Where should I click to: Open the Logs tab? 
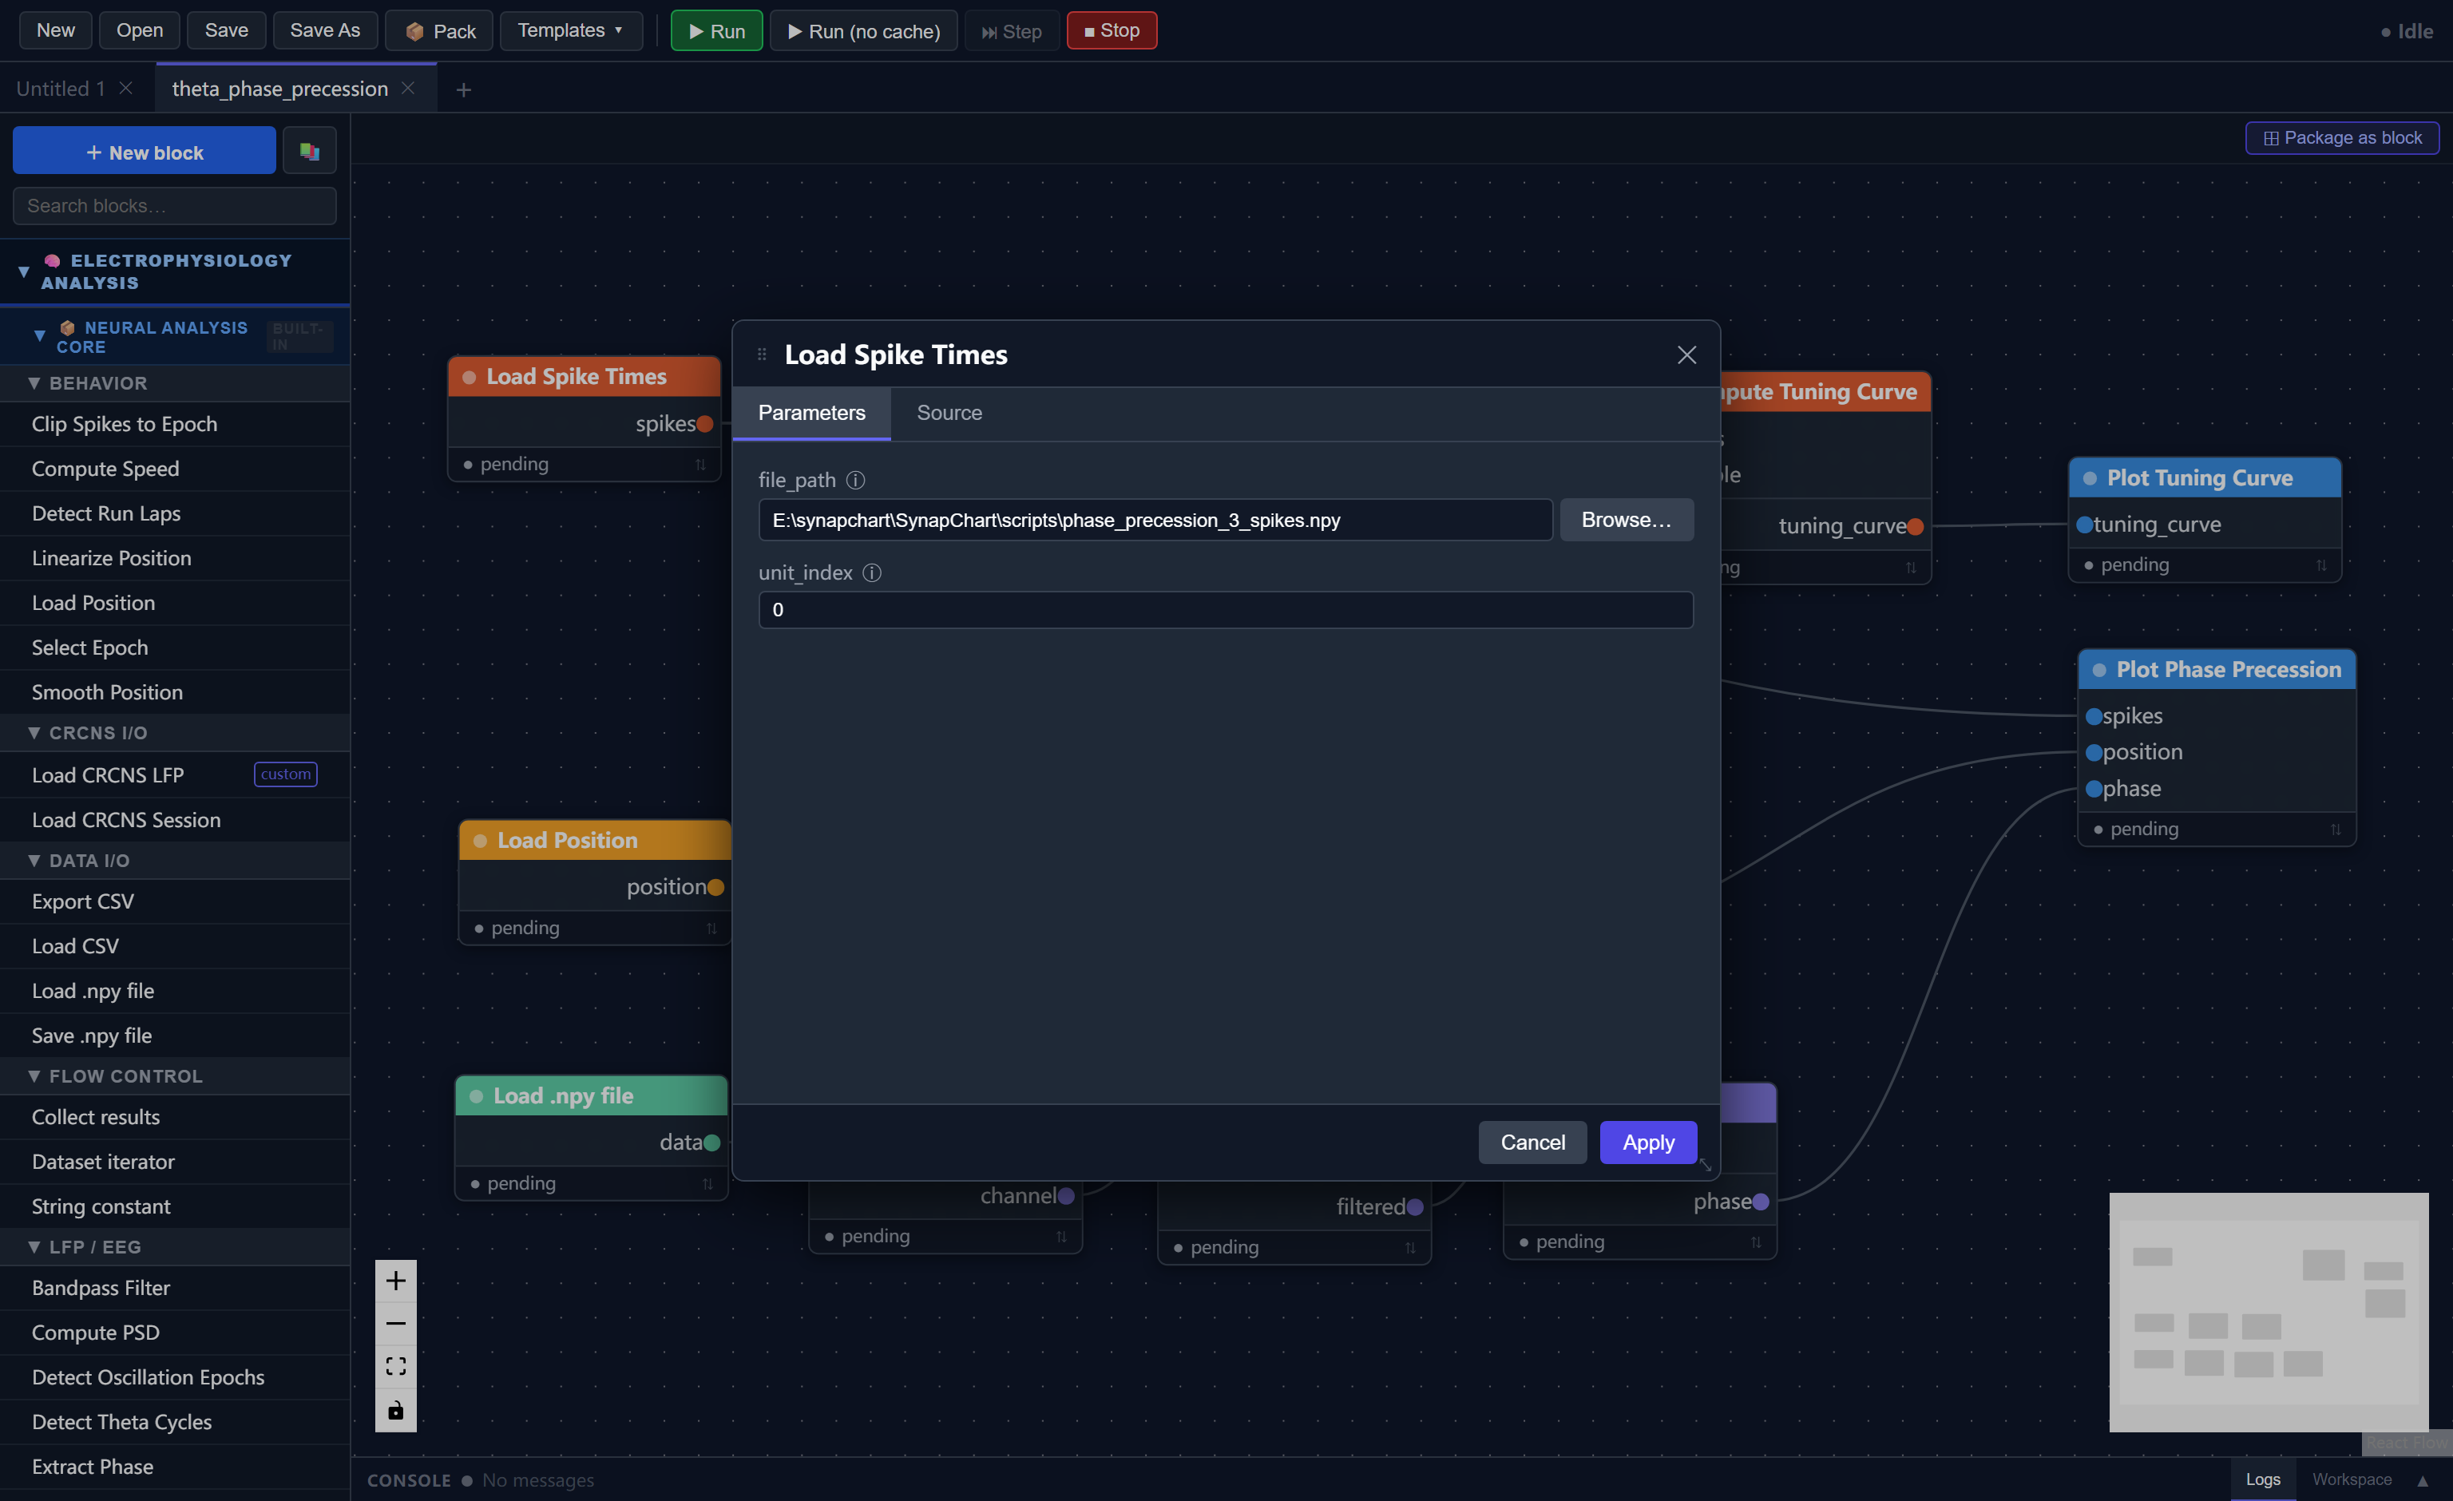point(2262,1479)
